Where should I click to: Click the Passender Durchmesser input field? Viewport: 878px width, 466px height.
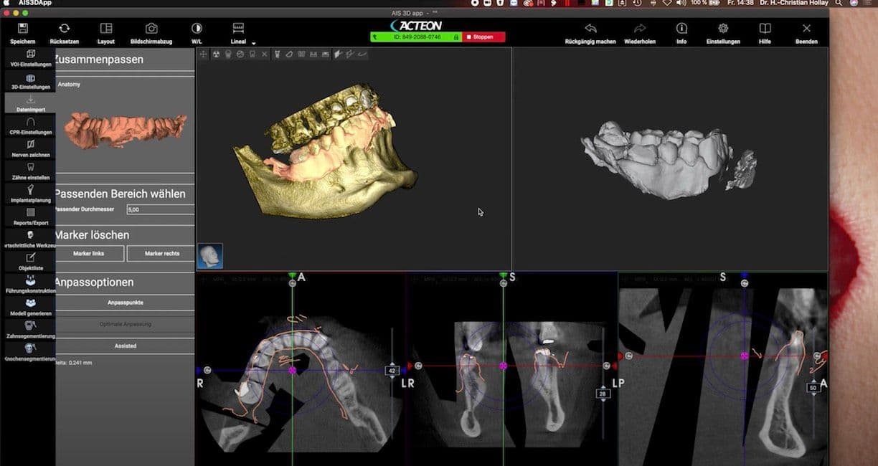click(x=161, y=209)
